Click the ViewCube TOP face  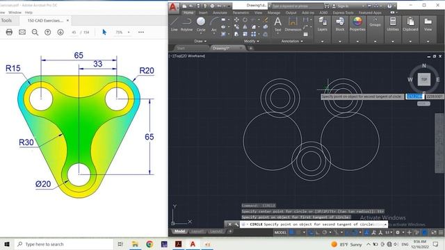click(x=424, y=79)
